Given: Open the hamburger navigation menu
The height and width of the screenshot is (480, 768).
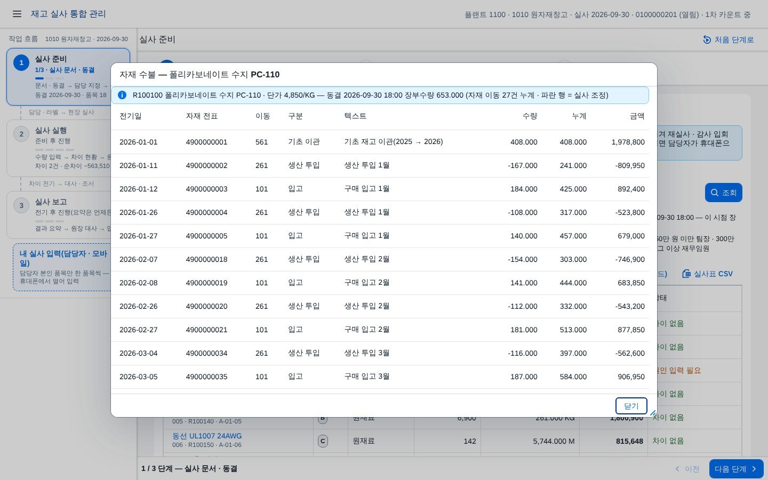Looking at the screenshot, I should (x=17, y=14).
